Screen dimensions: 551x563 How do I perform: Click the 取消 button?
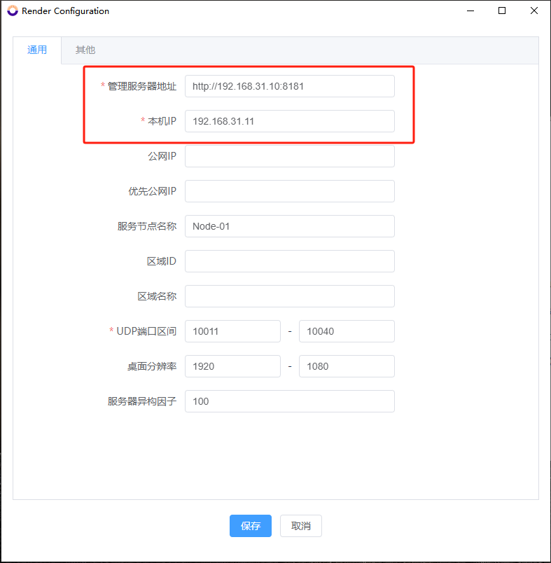tap(301, 526)
